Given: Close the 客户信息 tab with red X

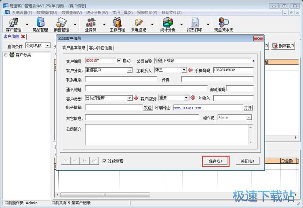Looking at the screenshot, I should coord(23,36).
